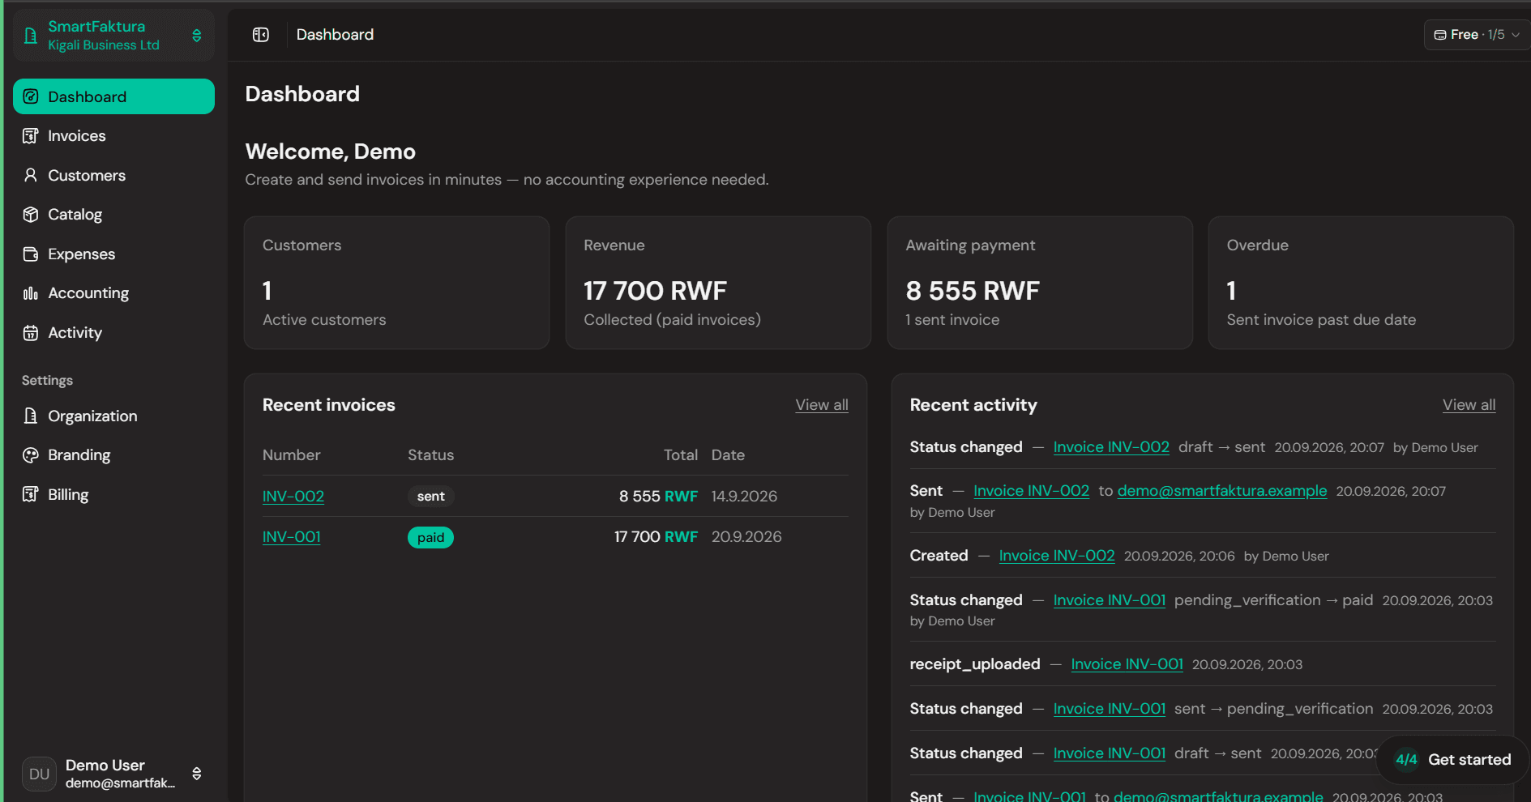Click the Get started button
This screenshot has width=1531, height=802.
click(x=1452, y=760)
